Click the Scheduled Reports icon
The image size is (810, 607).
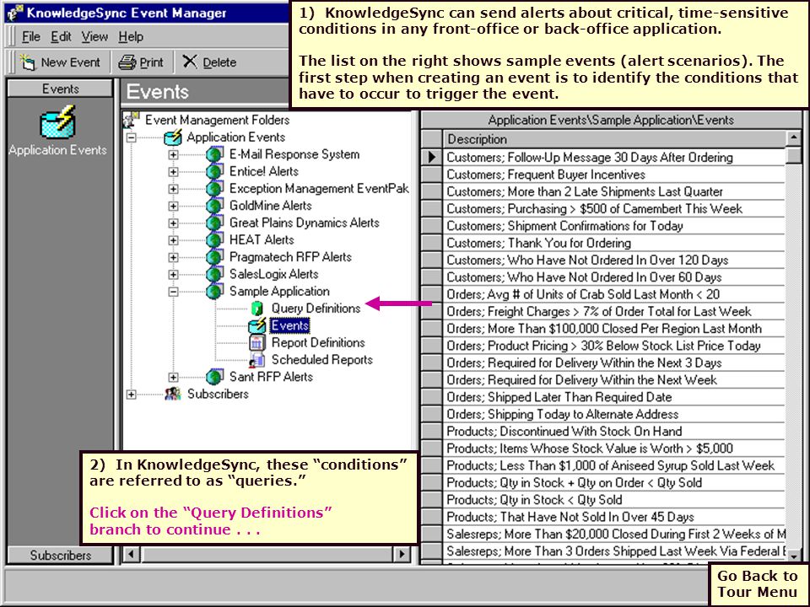tap(256, 359)
